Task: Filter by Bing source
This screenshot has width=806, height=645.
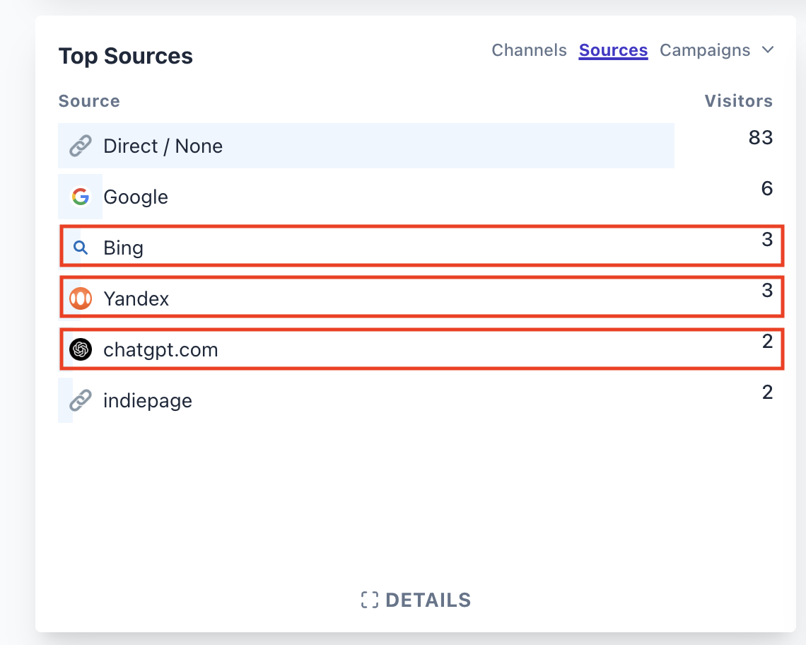Action: (x=123, y=248)
